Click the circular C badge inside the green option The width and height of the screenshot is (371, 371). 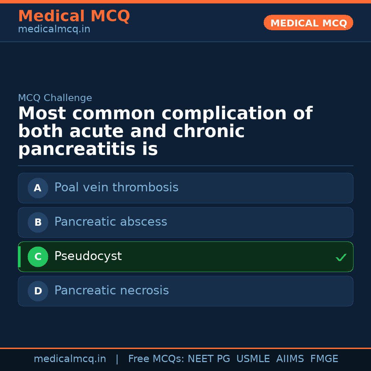click(38, 257)
